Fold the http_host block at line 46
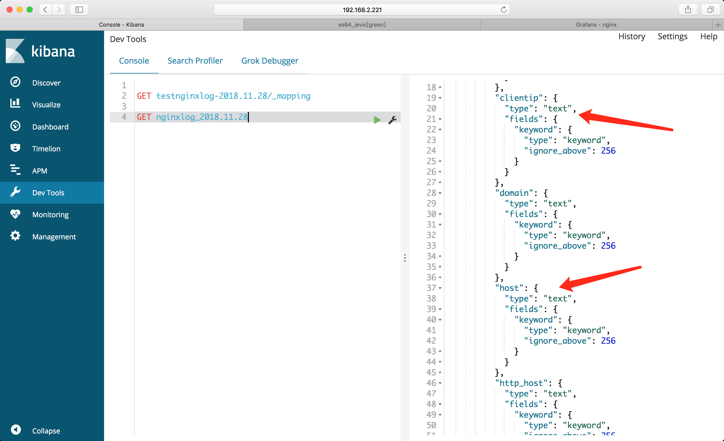The height and width of the screenshot is (441, 724). [440, 383]
